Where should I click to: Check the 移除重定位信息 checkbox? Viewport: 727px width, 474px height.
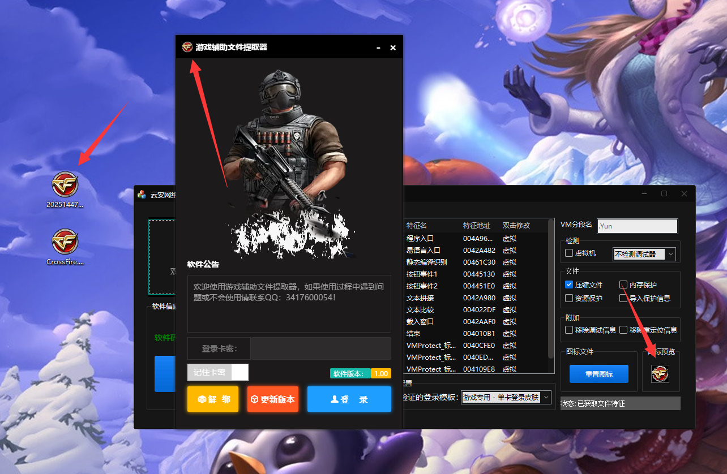point(623,330)
